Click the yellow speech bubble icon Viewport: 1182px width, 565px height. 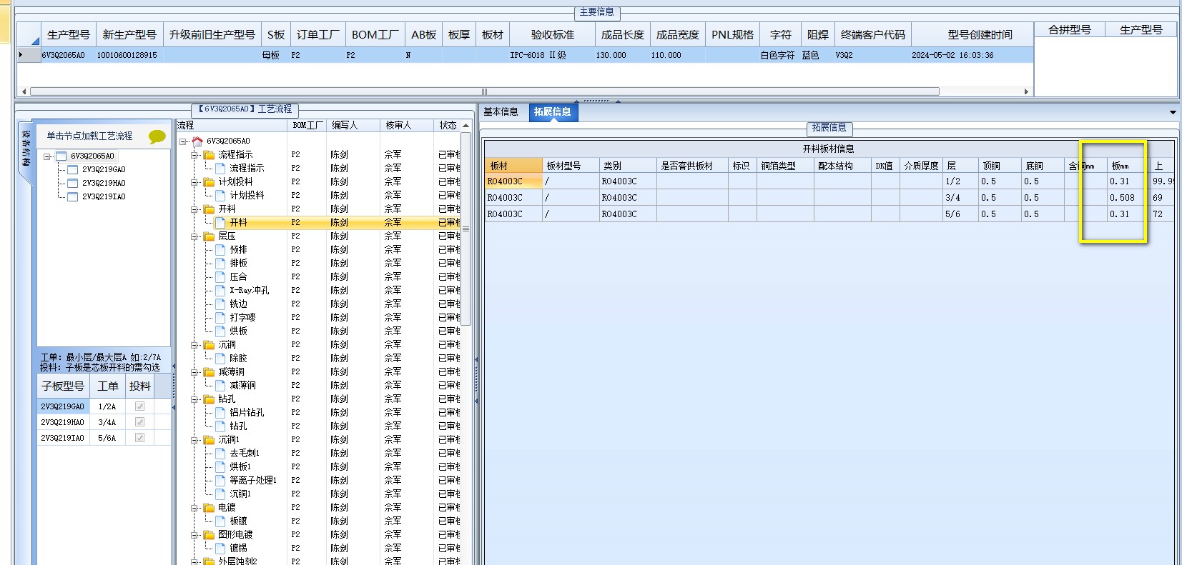pyautogui.click(x=157, y=136)
